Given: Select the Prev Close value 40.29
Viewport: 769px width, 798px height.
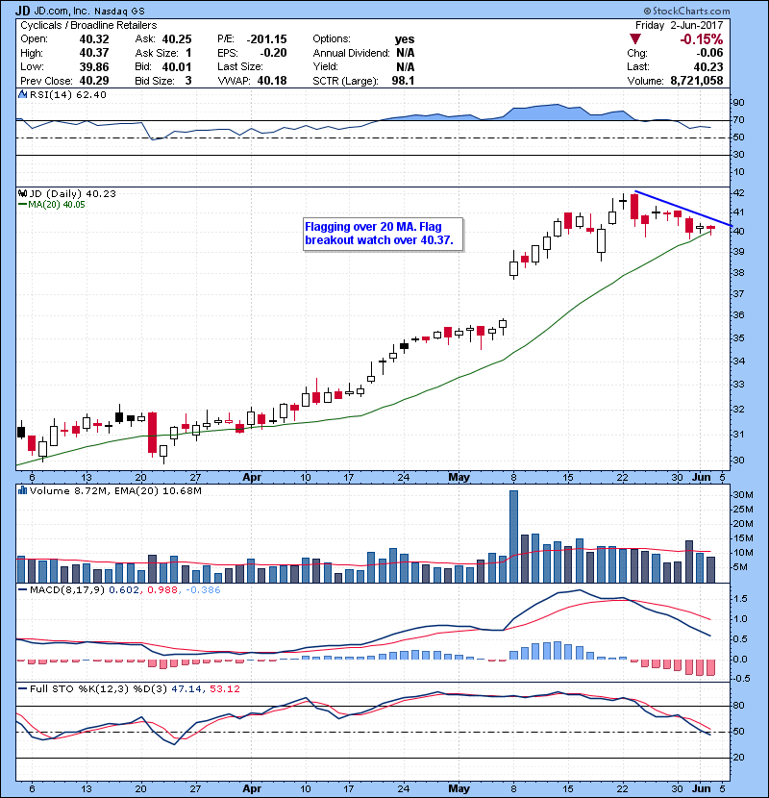Looking at the screenshot, I should [x=94, y=81].
